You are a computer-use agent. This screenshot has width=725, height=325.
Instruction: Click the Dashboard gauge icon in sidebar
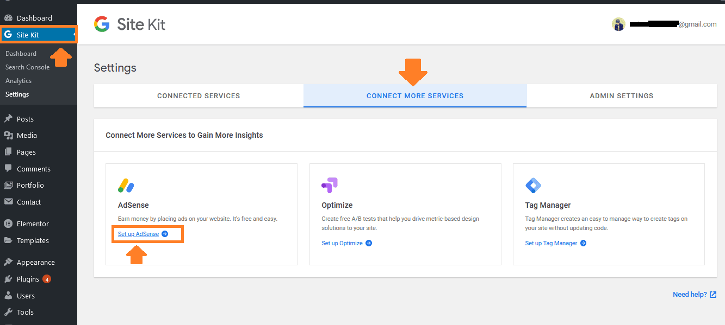8,18
